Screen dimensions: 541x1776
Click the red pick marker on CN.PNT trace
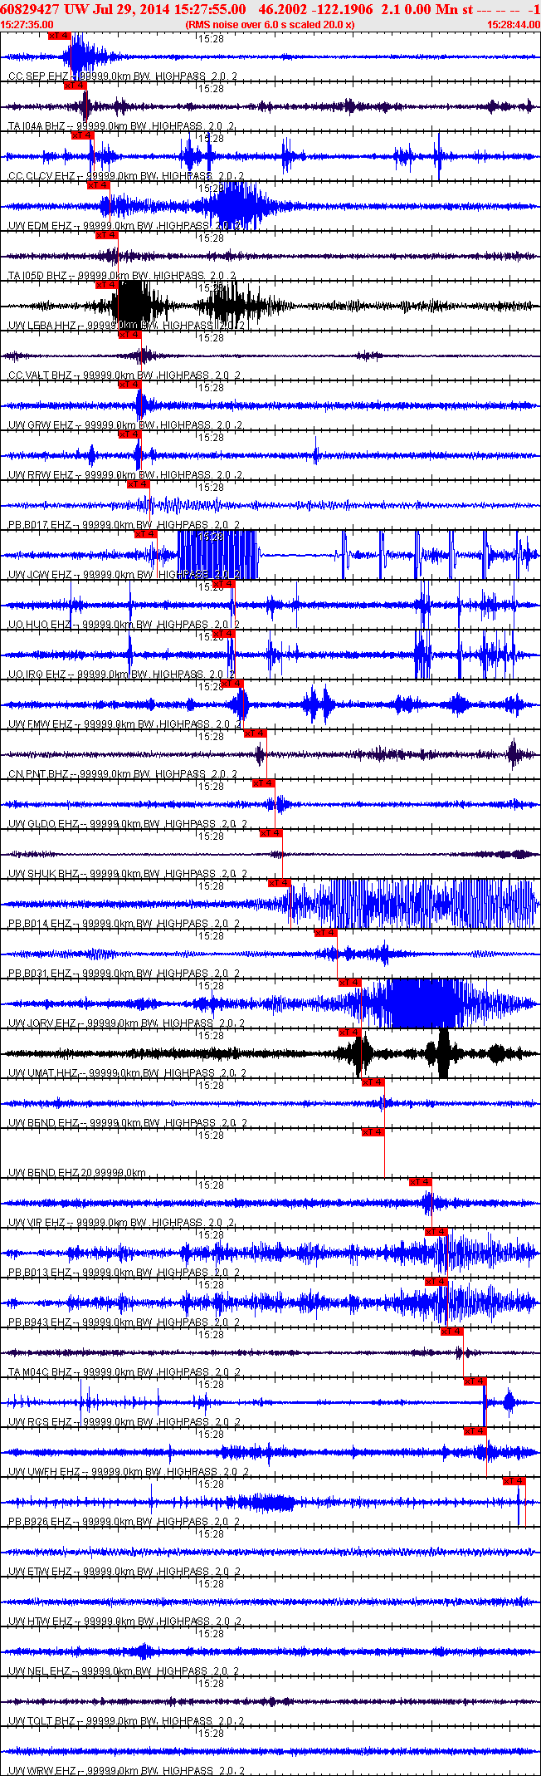[256, 733]
